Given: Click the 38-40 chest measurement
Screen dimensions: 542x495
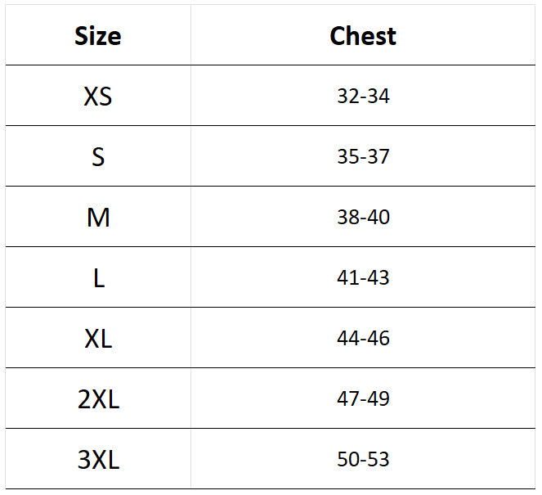Looking at the screenshot, I should pyautogui.click(x=363, y=218).
